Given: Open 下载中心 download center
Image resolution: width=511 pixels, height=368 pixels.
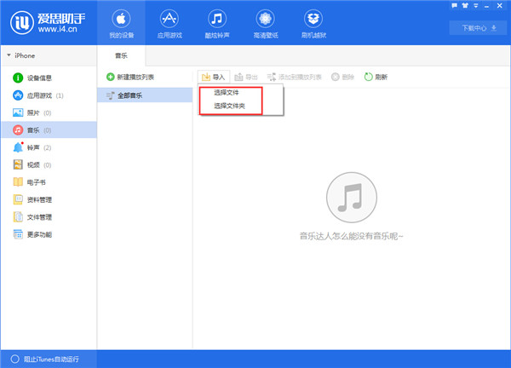Looking at the screenshot, I should (x=478, y=28).
